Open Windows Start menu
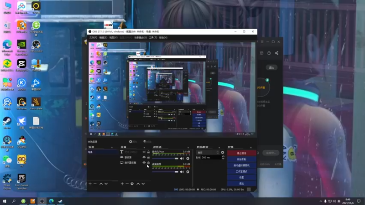The image size is (365, 205). [x=5, y=201]
